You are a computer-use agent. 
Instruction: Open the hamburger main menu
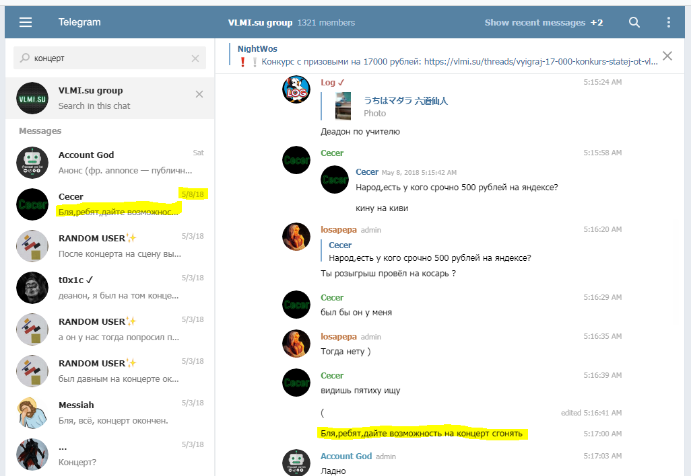click(x=26, y=22)
